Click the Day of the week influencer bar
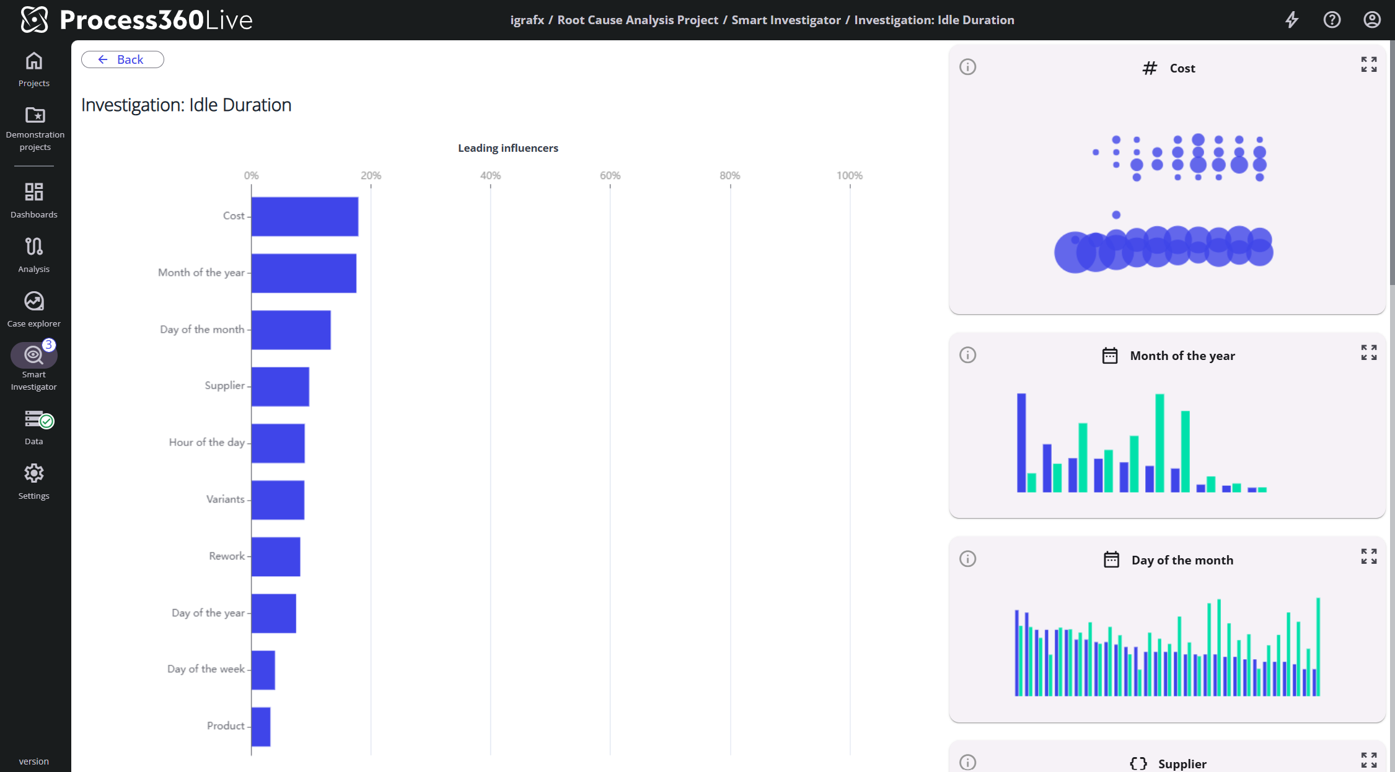The image size is (1395, 772). click(x=263, y=670)
